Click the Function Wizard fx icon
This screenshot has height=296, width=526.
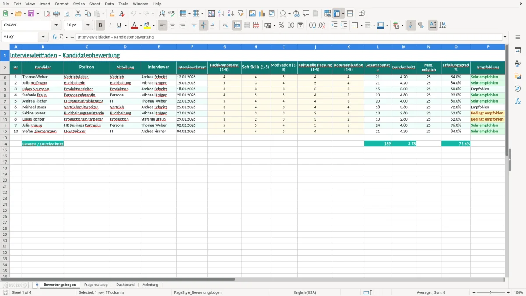(55, 37)
